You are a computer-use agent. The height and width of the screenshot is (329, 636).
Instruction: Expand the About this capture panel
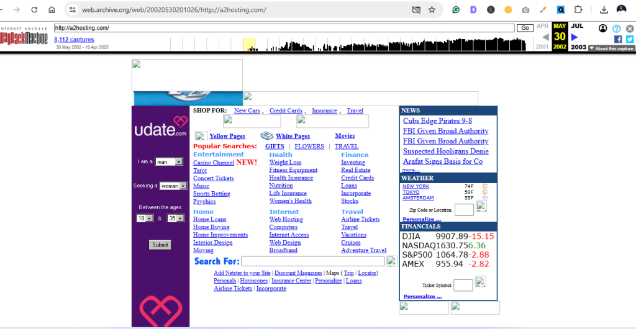[x=612, y=48]
